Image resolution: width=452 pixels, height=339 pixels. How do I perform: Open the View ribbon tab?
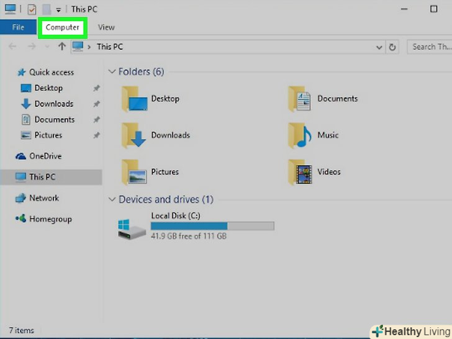(x=106, y=27)
